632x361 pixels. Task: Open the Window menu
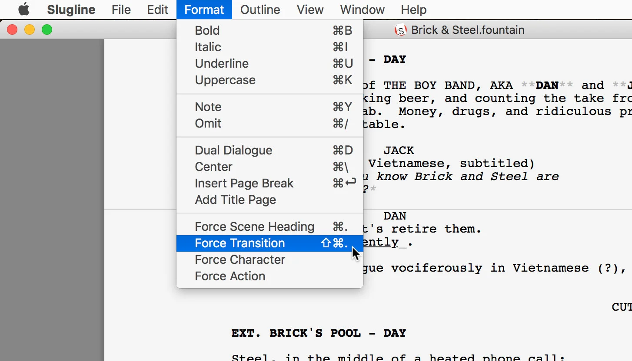[x=363, y=10]
